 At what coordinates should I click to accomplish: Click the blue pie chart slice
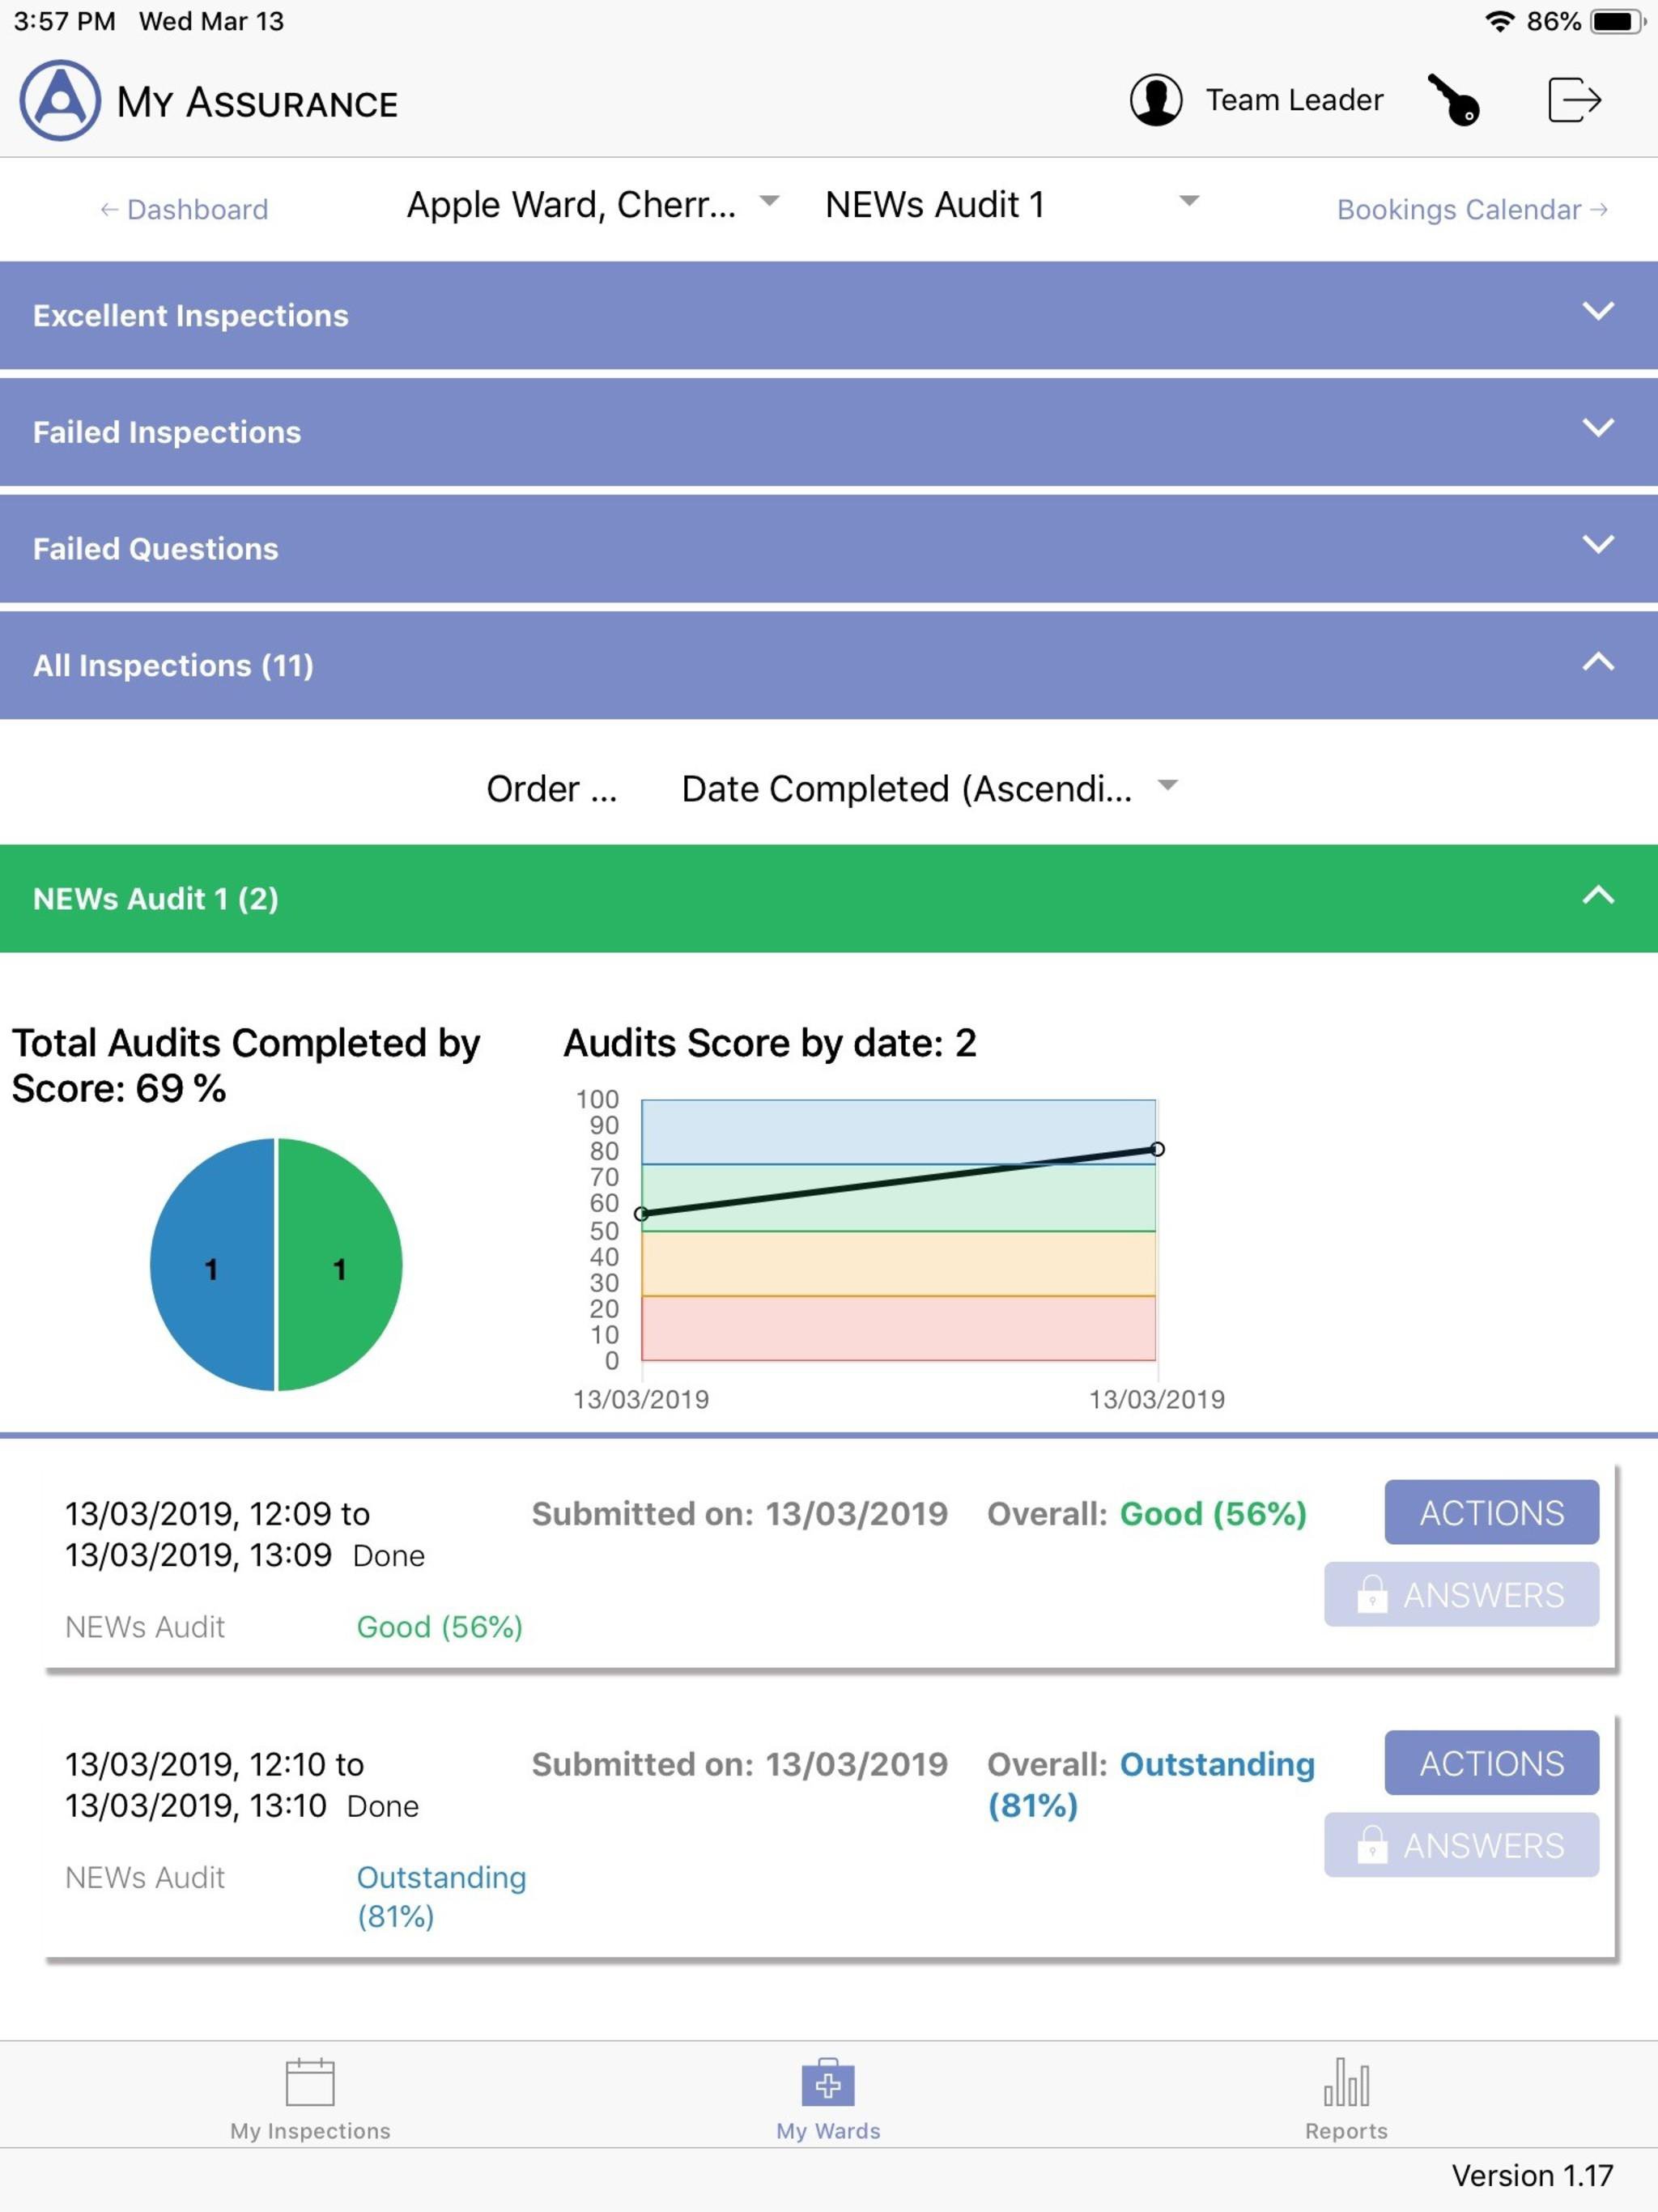pos(211,1265)
